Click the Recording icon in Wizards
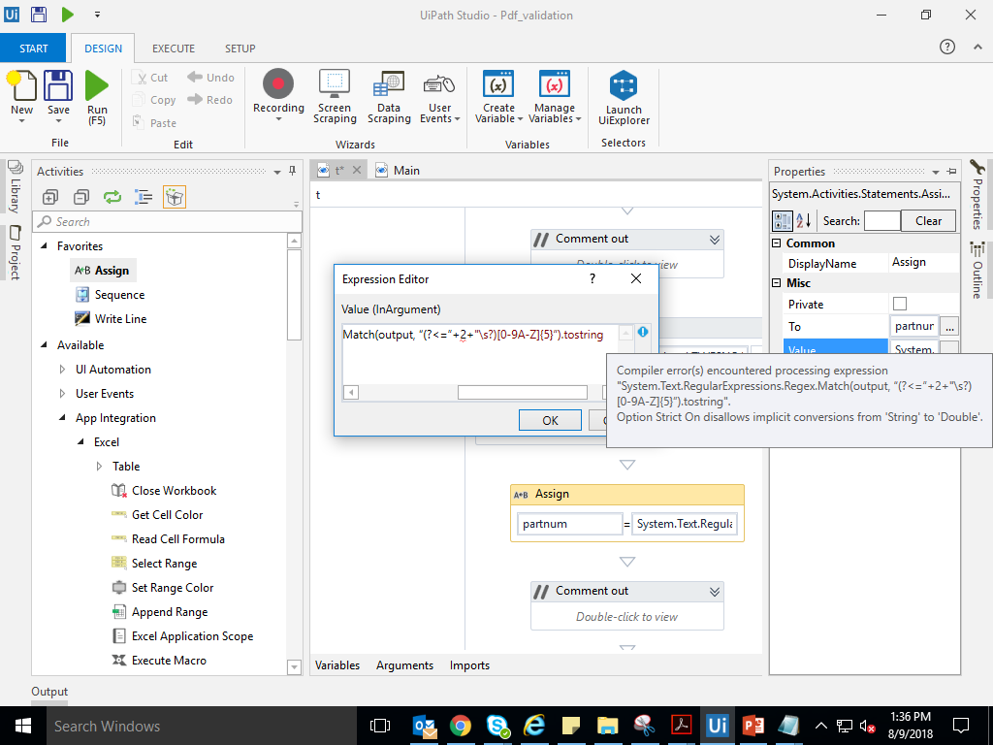 (x=278, y=85)
